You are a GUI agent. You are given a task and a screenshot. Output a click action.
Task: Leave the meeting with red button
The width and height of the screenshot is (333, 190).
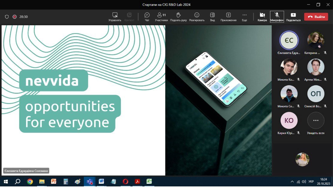click(316, 17)
